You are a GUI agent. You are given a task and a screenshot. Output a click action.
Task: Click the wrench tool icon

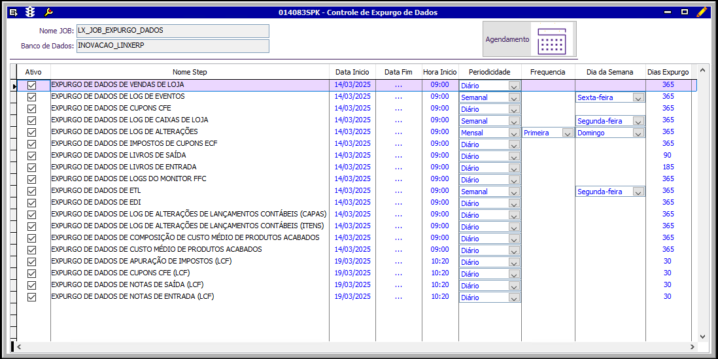pyautogui.click(x=48, y=12)
